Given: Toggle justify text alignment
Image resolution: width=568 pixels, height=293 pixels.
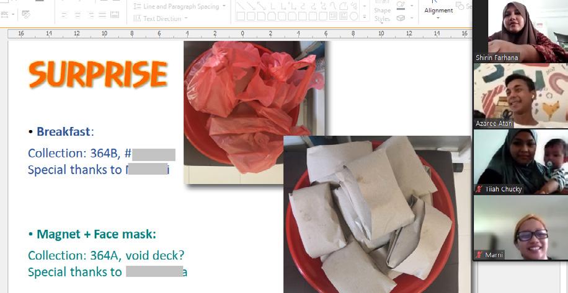Looking at the screenshot, I should pyautogui.click(x=102, y=15).
